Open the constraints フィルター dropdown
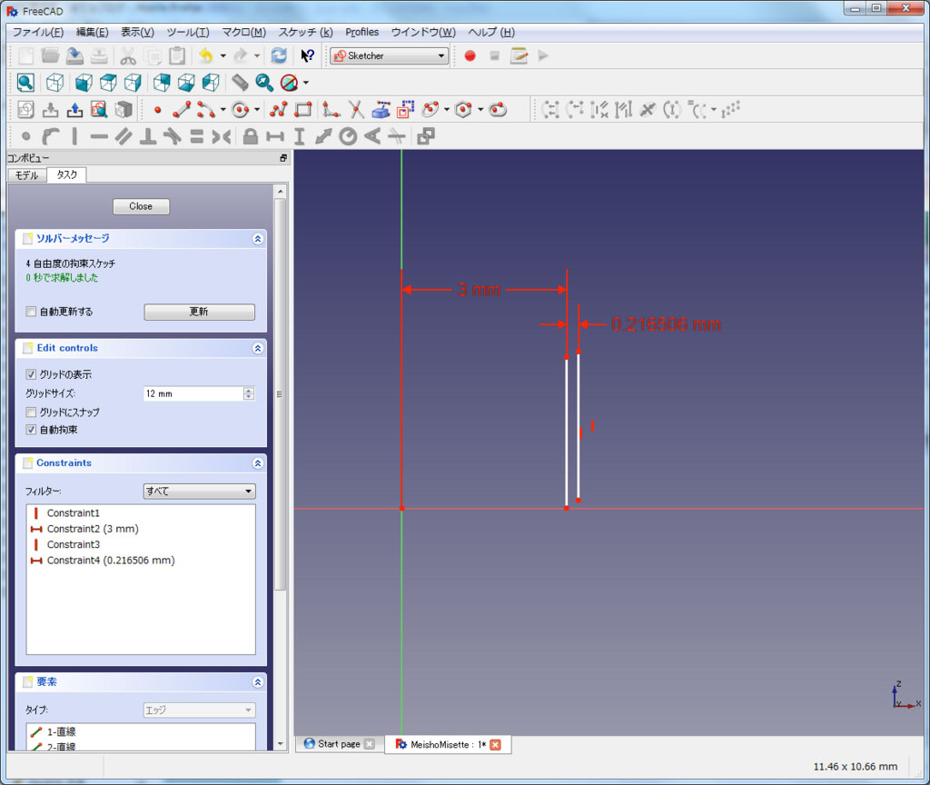Image resolution: width=930 pixels, height=785 pixels. tap(199, 492)
